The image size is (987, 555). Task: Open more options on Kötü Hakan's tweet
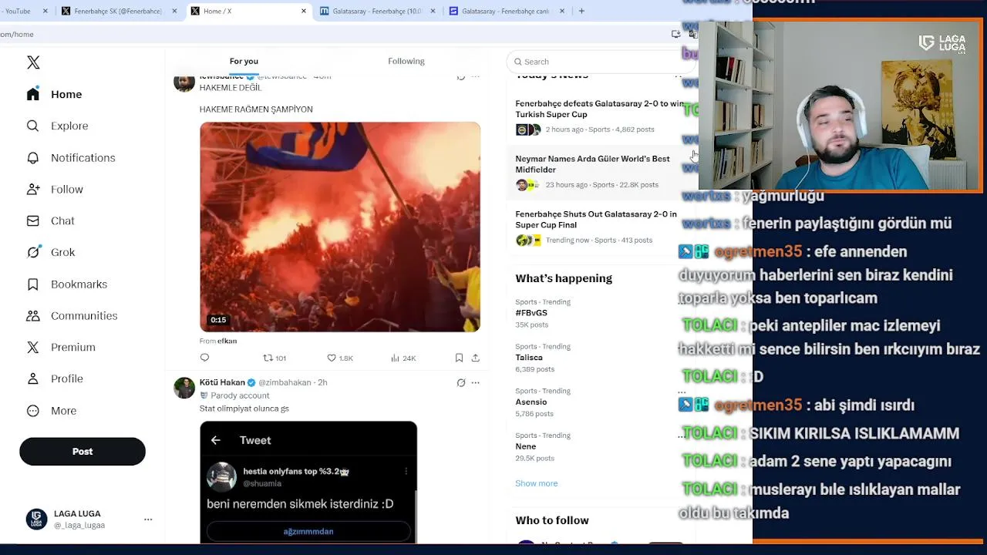pyautogui.click(x=476, y=382)
